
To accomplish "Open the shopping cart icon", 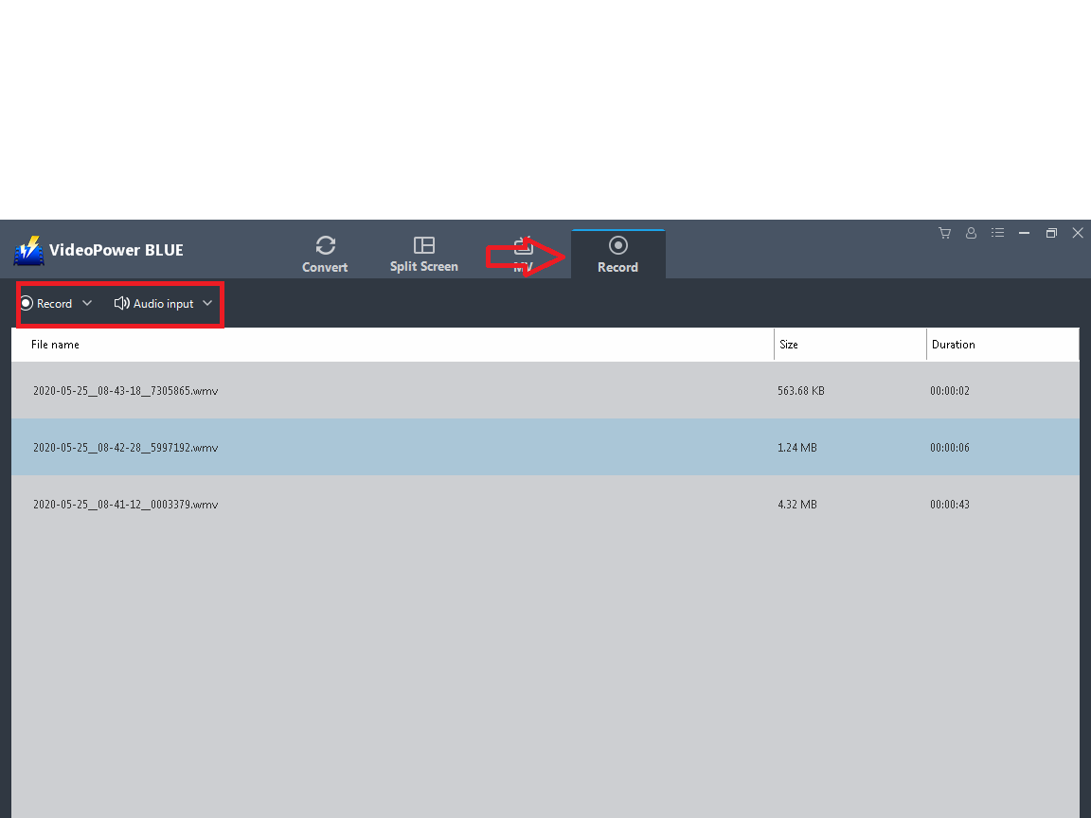I will 944,233.
